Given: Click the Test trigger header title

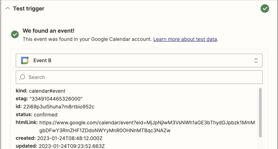Looking at the screenshot, I should pyautogui.click(x=29, y=9).
